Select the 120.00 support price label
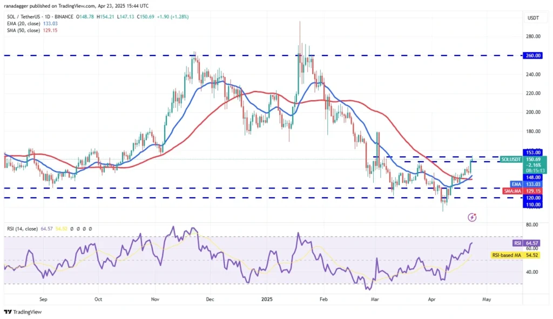 click(533, 198)
